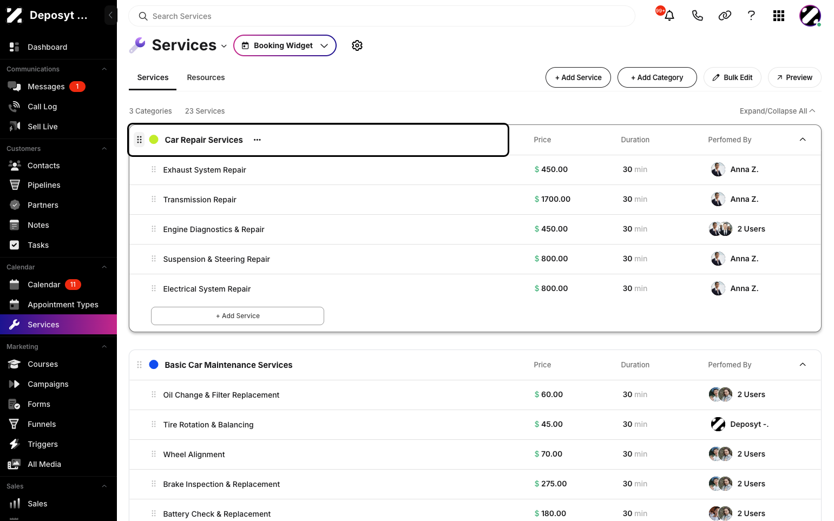This screenshot has height=521, width=834.
Task: Click the drag handle of Car Repair Services
Action: click(x=139, y=140)
